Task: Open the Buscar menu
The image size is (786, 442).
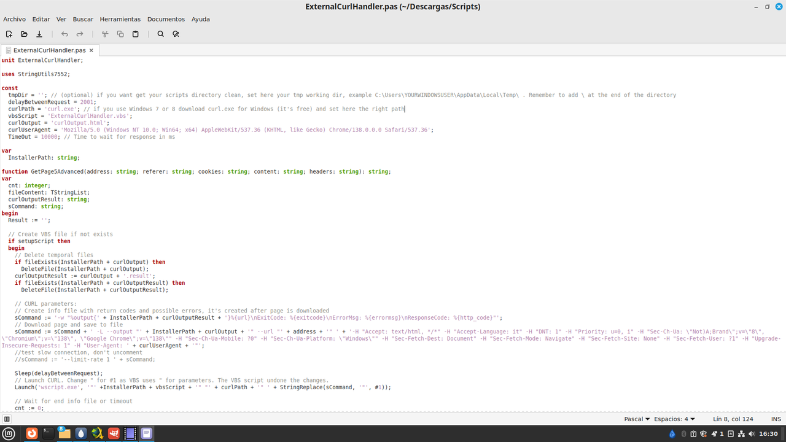Action: (83, 19)
